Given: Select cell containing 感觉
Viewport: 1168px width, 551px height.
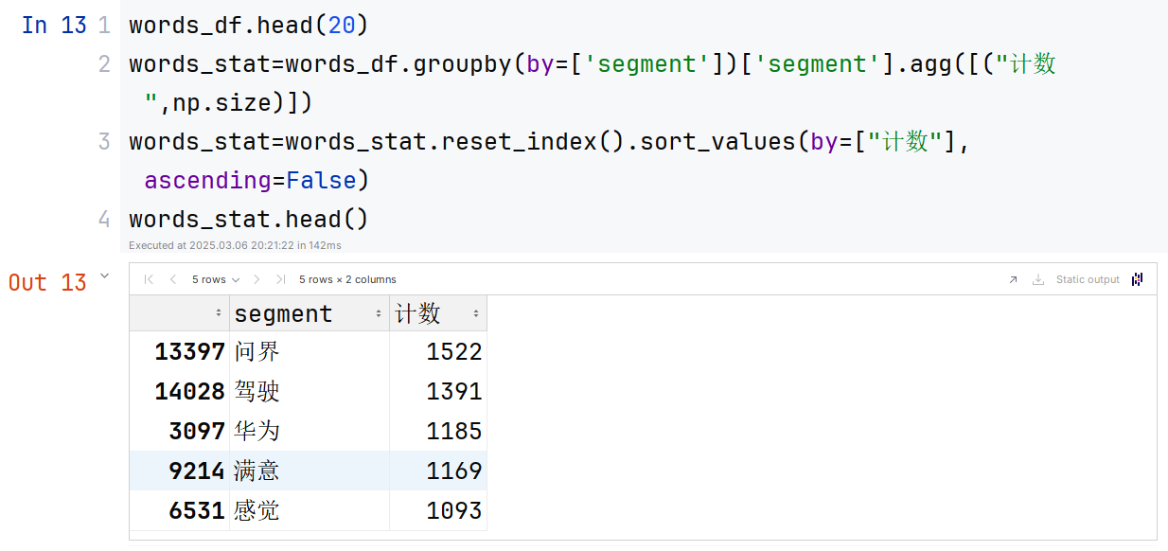Looking at the screenshot, I should coord(310,510).
